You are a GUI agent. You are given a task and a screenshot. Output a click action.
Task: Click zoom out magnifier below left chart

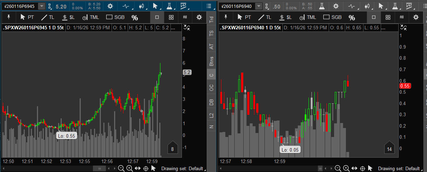121,168
